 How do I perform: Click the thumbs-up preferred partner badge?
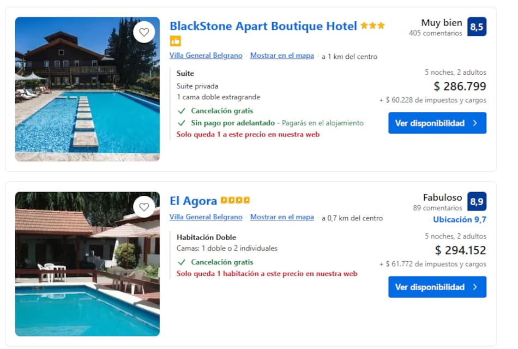[x=175, y=41]
